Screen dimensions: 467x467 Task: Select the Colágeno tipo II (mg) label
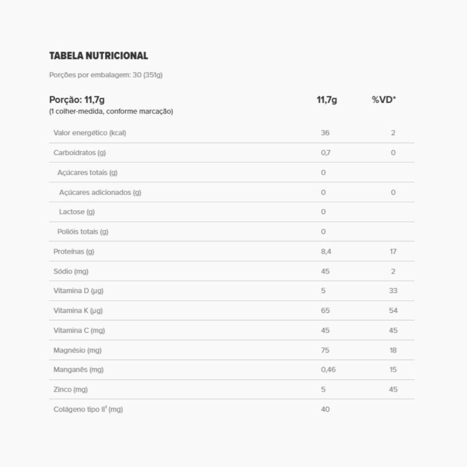(88, 409)
